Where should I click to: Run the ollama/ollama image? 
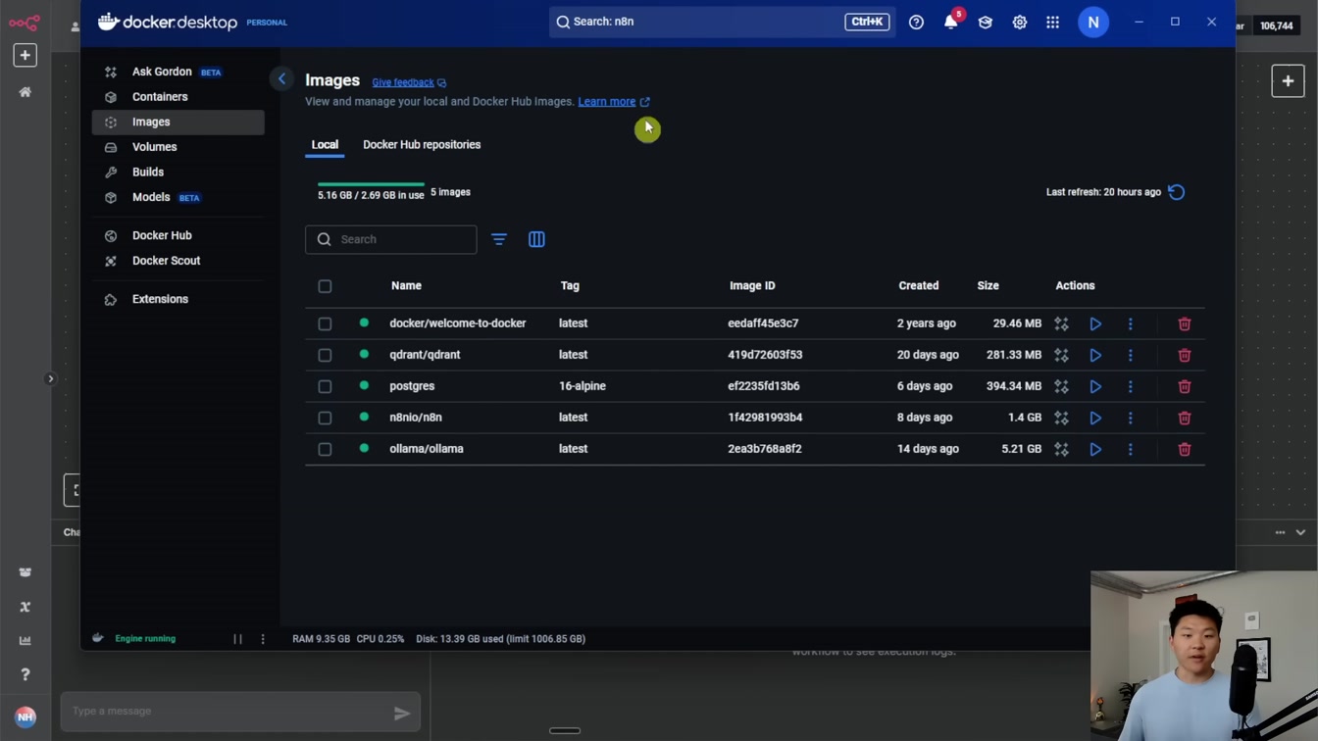[1095, 449]
